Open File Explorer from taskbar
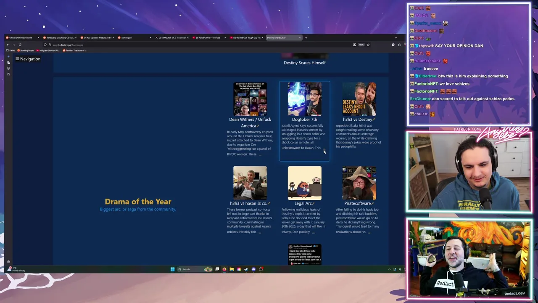Screen dimensions: 538x303 [232, 269]
